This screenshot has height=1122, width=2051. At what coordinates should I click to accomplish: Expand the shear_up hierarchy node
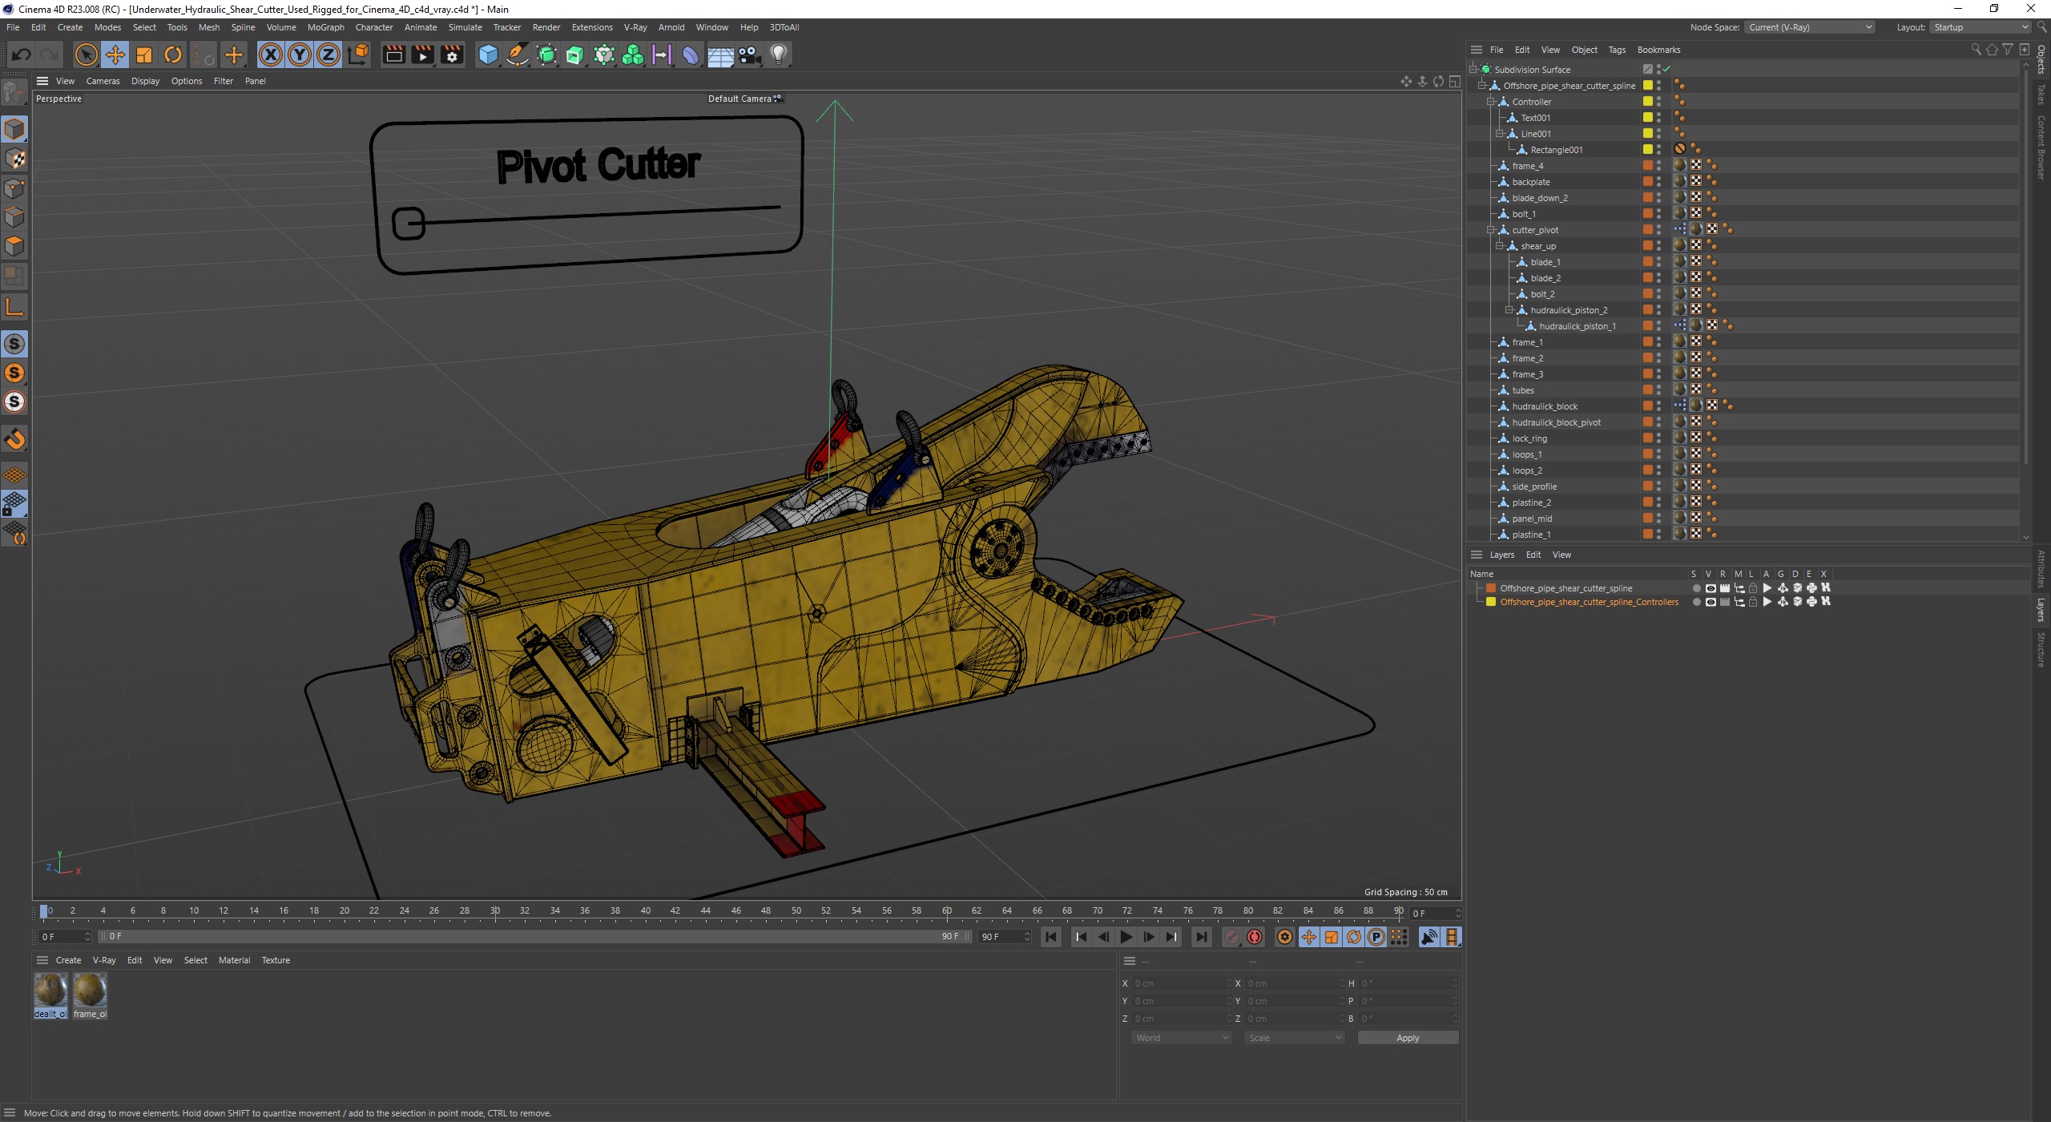coord(1496,244)
